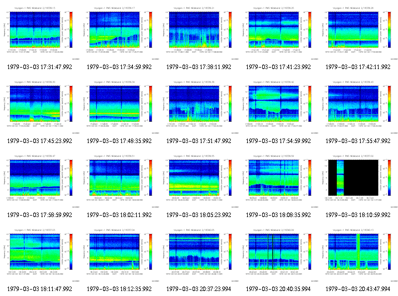This screenshot has height=296, width=398.
Task: Select the timestamp text "1979-03-03 17:51:47.992"
Action: (199, 141)
